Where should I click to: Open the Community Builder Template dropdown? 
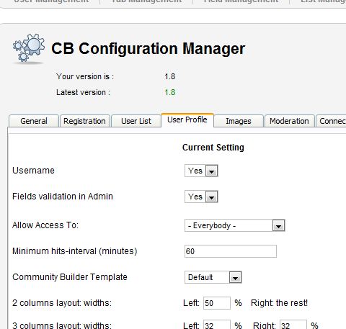213,277
